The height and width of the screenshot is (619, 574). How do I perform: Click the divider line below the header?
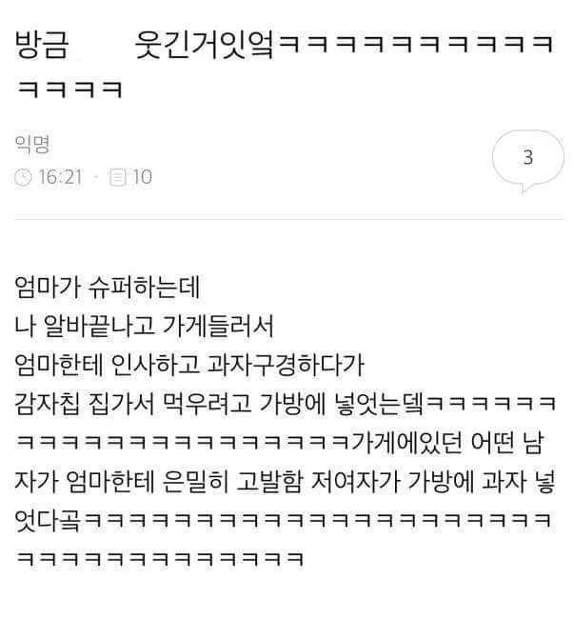[x=289, y=218]
